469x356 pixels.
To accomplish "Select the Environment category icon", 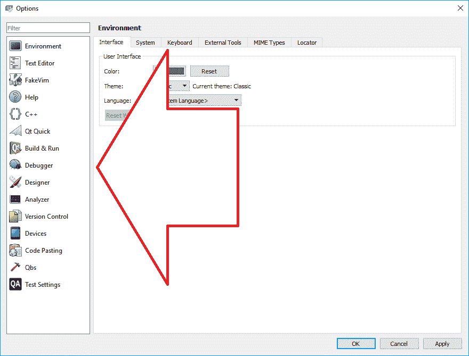I will click(15, 46).
